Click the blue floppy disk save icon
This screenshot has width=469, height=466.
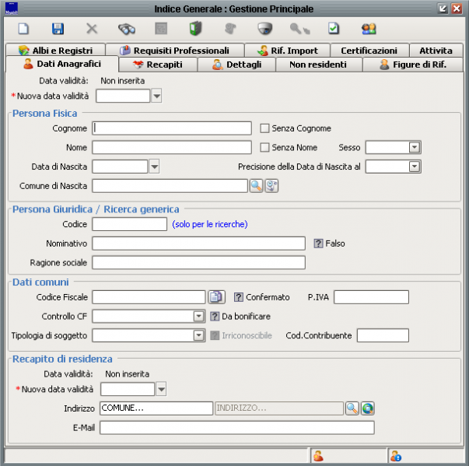(x=58, y=29)
